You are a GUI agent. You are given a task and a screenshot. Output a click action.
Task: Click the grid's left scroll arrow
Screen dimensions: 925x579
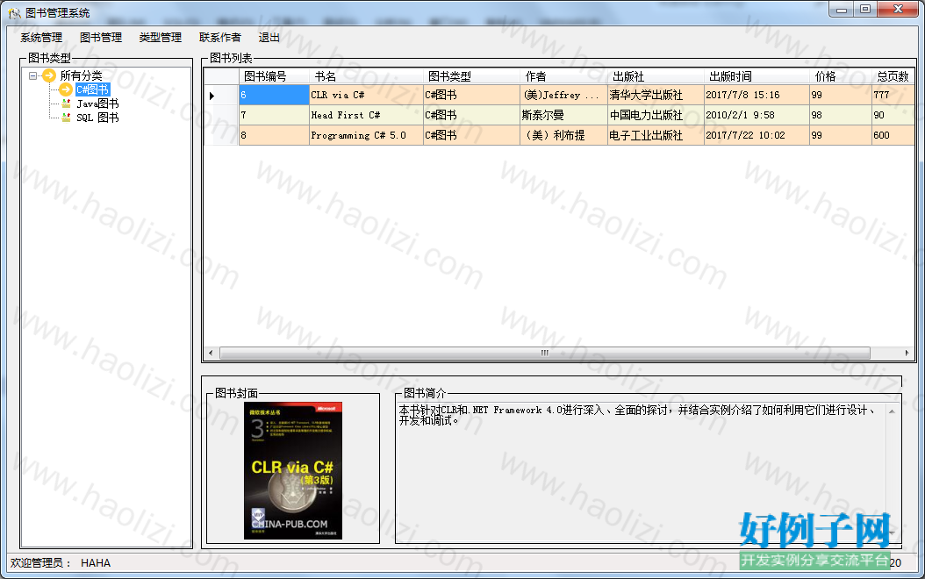tap(212, 354)
